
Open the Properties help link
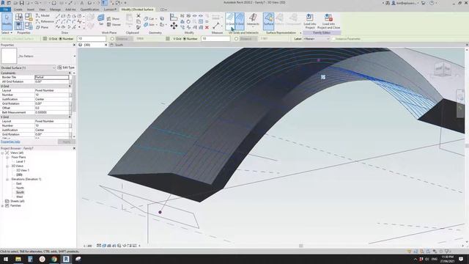tap(10, 142)
